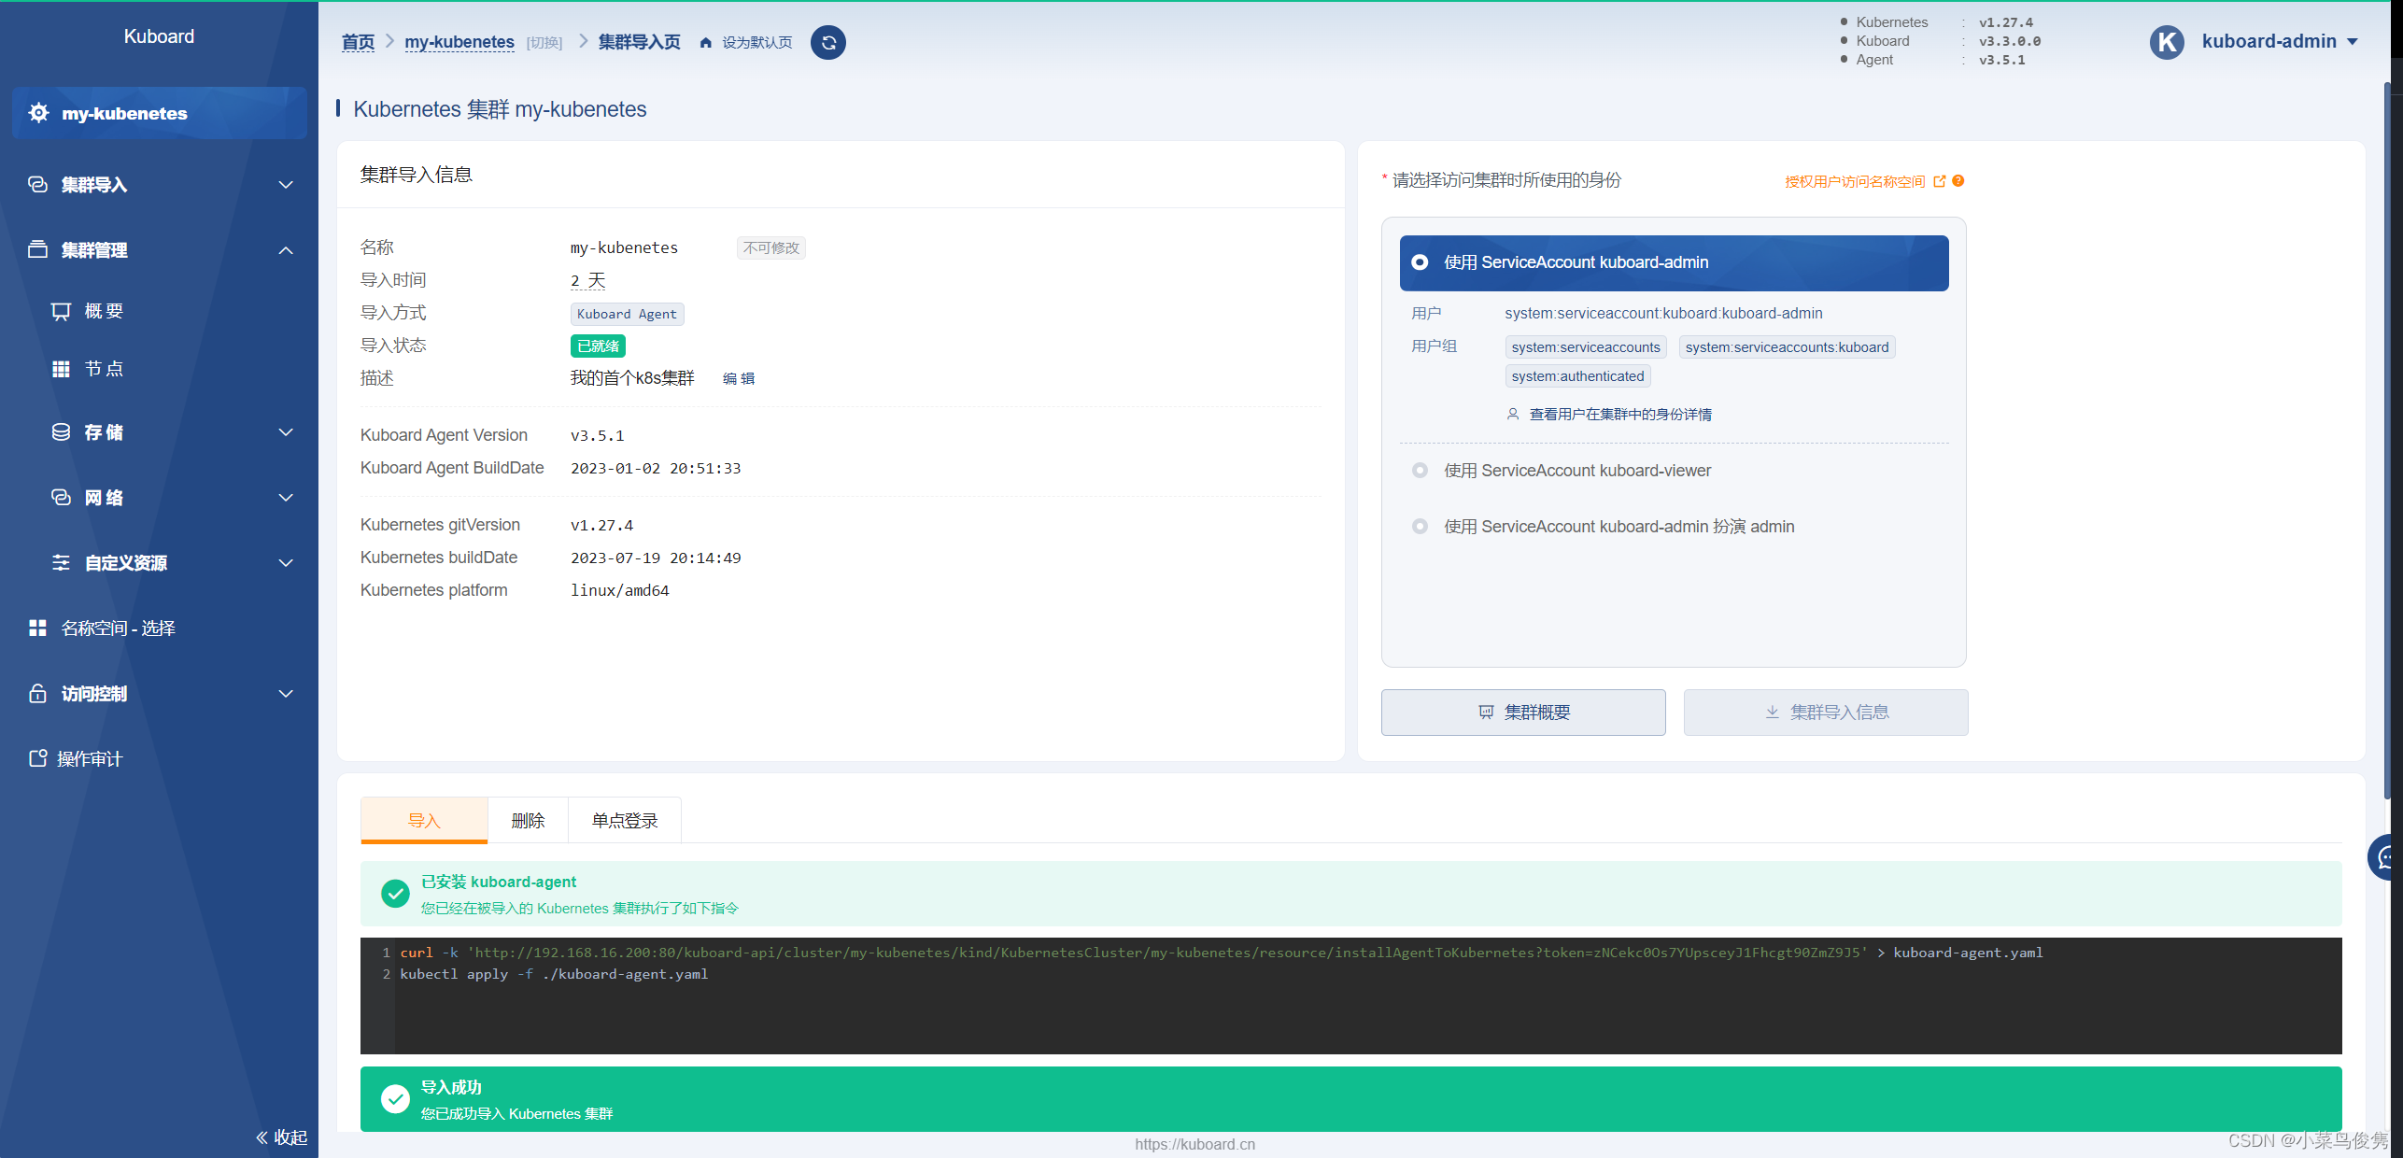2403x1158 pixels.
Task: Click the 2 天 import time value
Action: pos(587,280)
